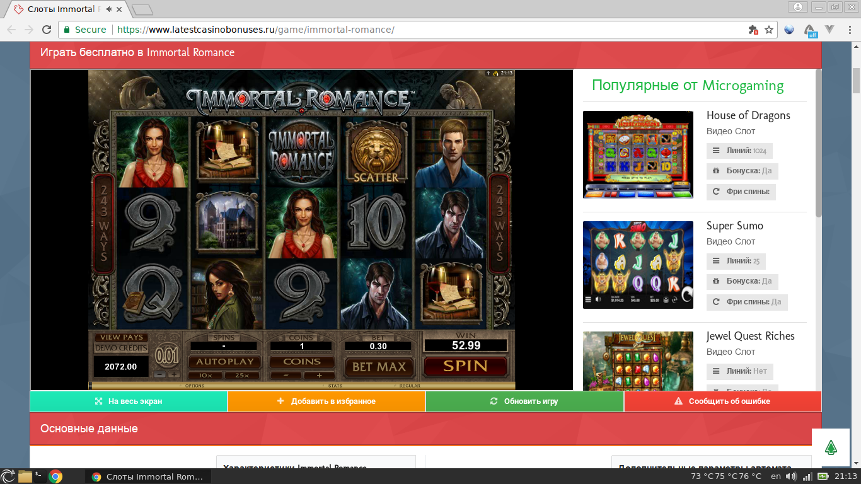Click the system volume icon in the tray

click(x=790, y=476)
